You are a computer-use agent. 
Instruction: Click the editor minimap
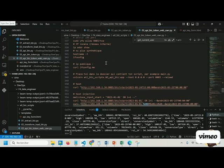point(215,71)
